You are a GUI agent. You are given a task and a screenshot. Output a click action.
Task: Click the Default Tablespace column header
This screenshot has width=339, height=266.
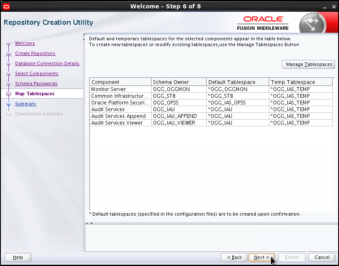[x=238, y=82]
